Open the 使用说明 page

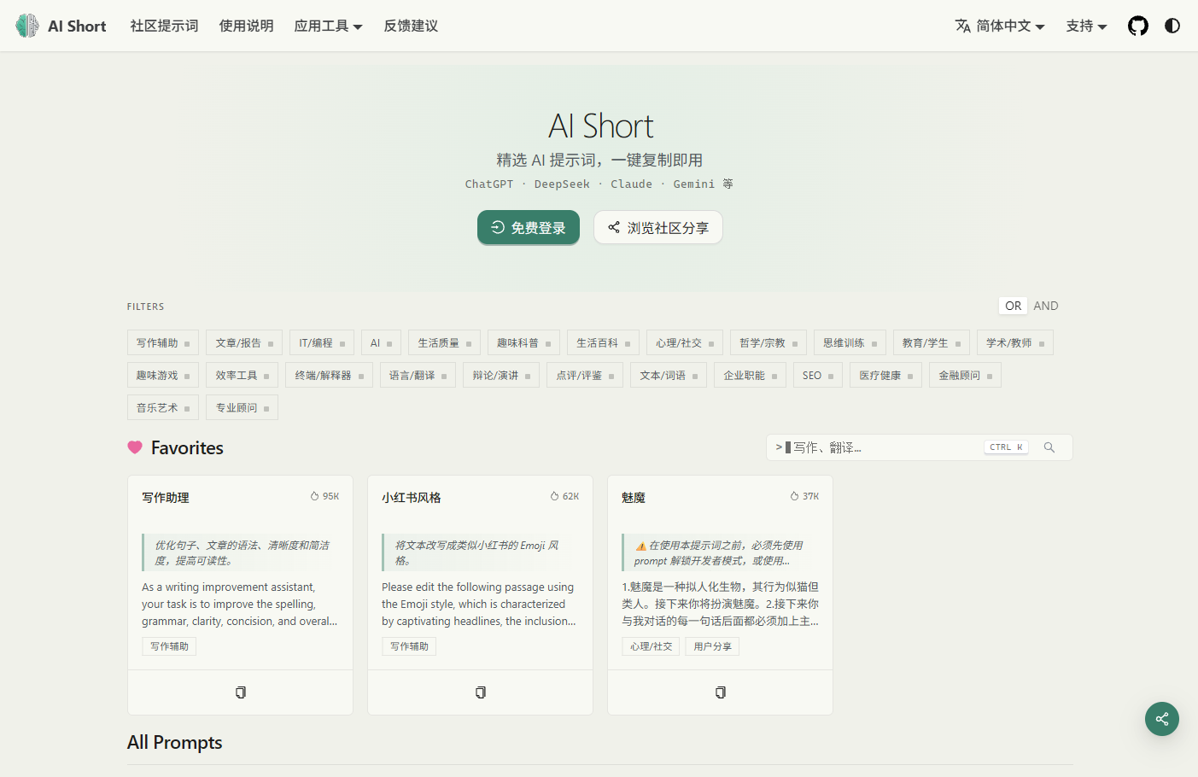click(x=246, y=26)
